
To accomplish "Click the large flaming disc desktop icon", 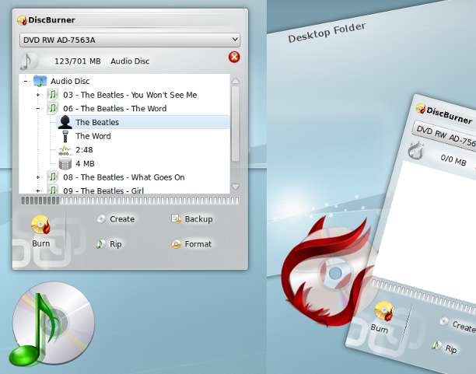I will pyautogui.click(x=329, y=271).
